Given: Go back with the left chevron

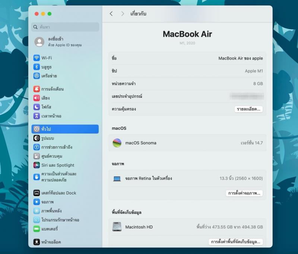Looking at the screenshot, I should tap(111, 14).
